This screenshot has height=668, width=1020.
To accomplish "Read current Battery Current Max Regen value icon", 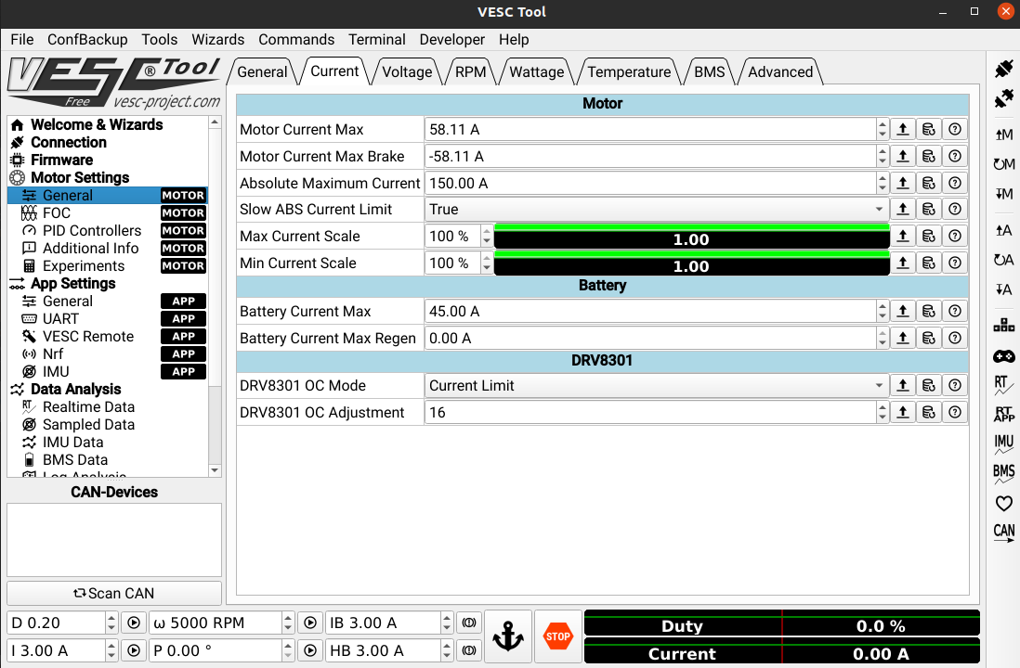I will point(903,338).
